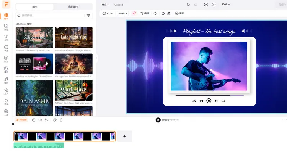Switch to the My Templates tab
287x151 pixels.
pos(73,7)
